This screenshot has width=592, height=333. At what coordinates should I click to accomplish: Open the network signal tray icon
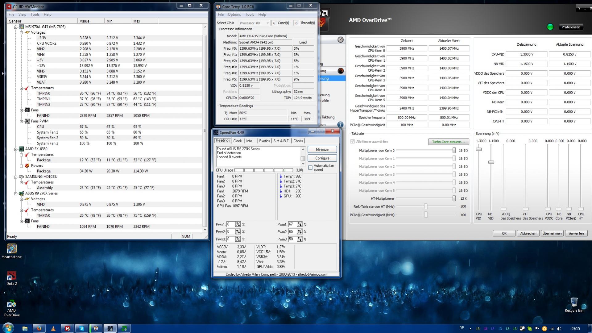click(552, 329)
